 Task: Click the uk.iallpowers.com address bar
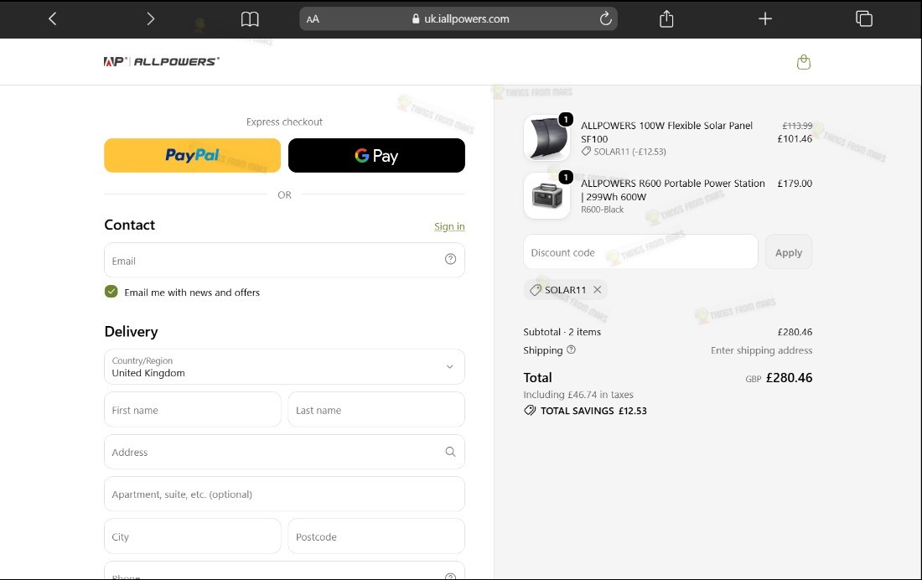click(x=458, y=18)
